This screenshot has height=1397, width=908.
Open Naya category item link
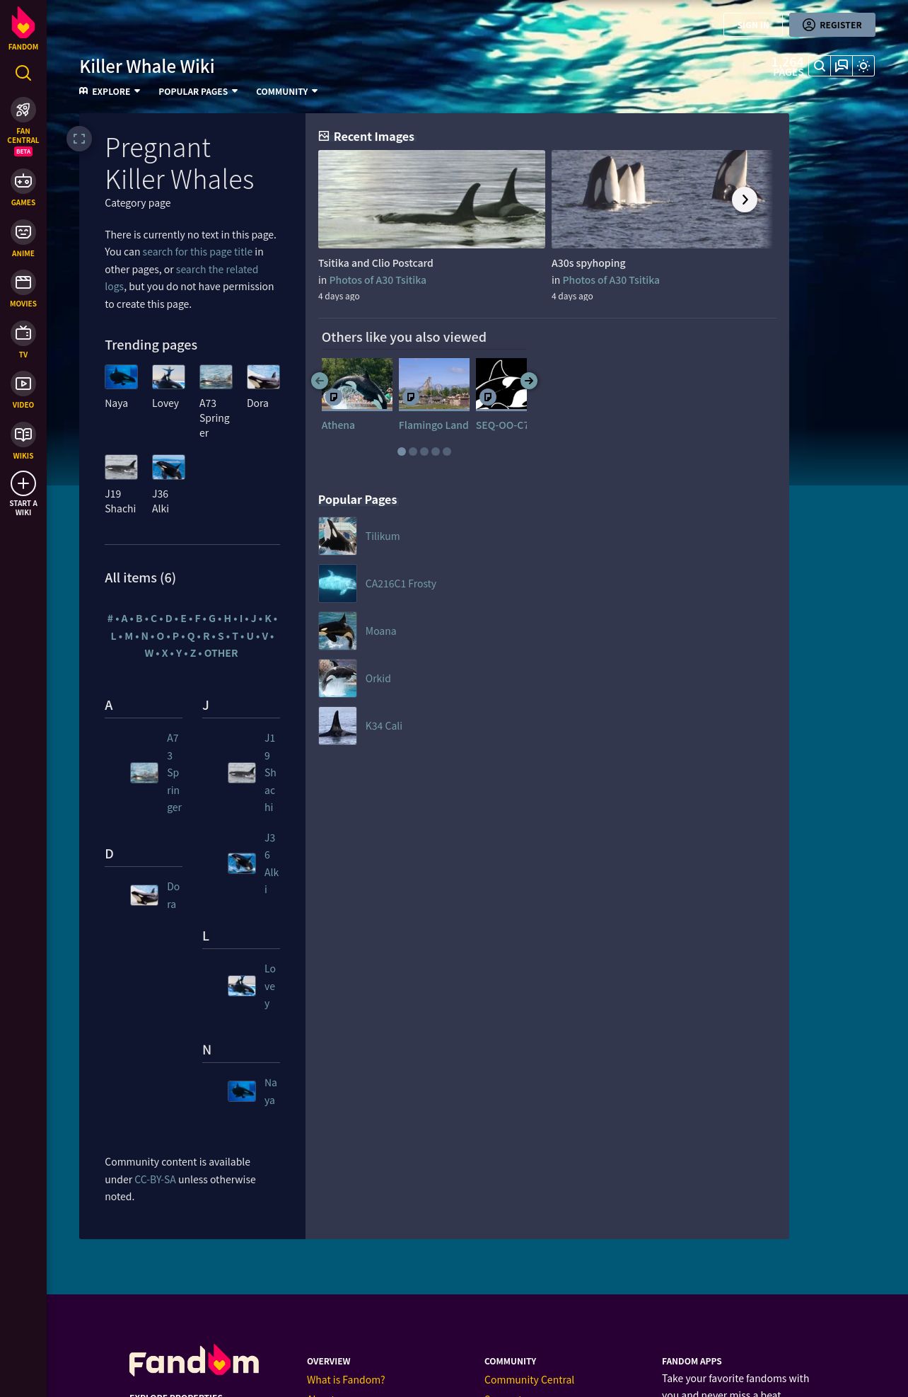click(x=270, y=1091)
